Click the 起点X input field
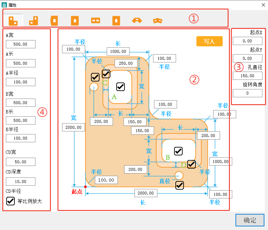 tap(247, 41)
